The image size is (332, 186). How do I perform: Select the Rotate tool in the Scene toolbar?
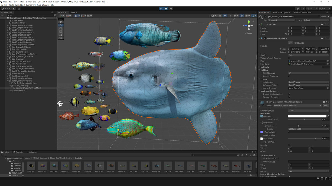61,28
